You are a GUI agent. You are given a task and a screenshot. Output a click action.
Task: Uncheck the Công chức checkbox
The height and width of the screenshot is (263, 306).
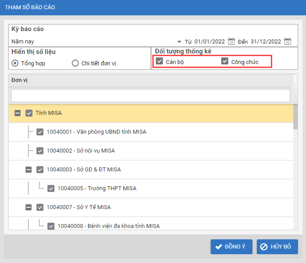pyautogui.click(x=225, y=61)
